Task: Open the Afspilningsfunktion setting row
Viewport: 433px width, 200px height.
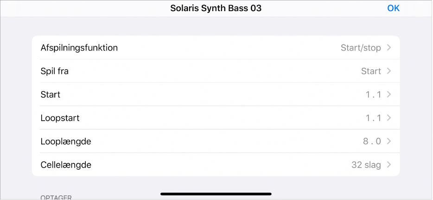Action: click(x=79, y=48)
